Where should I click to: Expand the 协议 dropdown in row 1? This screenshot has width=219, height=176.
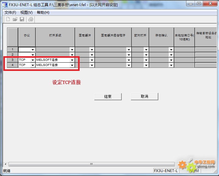[x=33, y=50]
